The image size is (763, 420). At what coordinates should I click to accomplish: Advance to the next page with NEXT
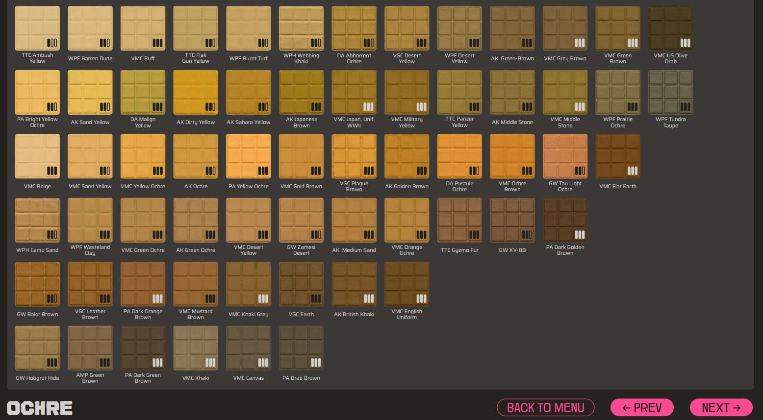click(x=721, y=407)
